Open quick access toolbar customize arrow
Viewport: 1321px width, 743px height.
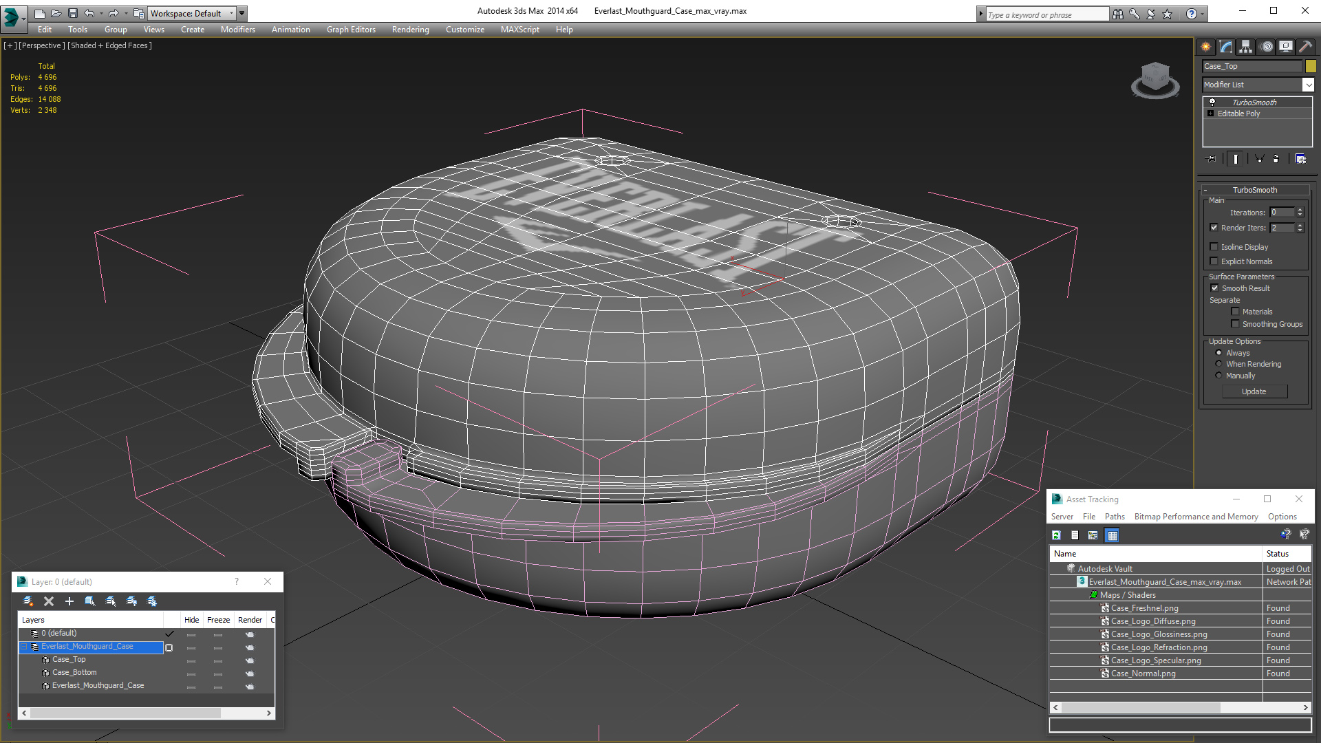242,13
